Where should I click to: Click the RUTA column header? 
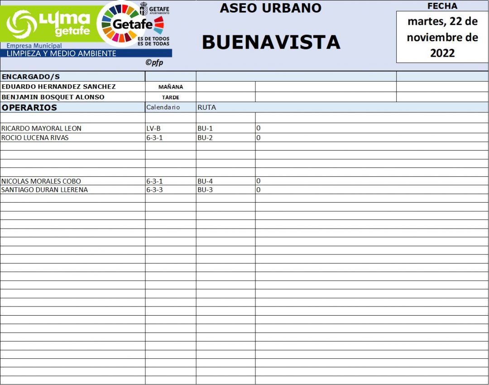tap(207, 107)
